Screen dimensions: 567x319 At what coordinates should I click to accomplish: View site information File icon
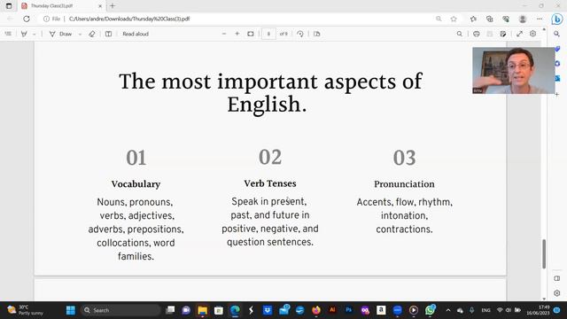(51, 19)
